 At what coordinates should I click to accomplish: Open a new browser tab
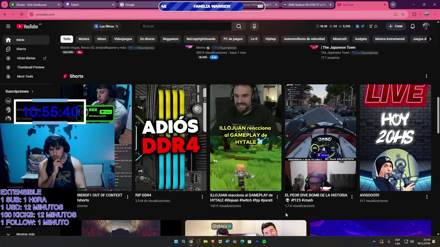(x=393, y=5)
